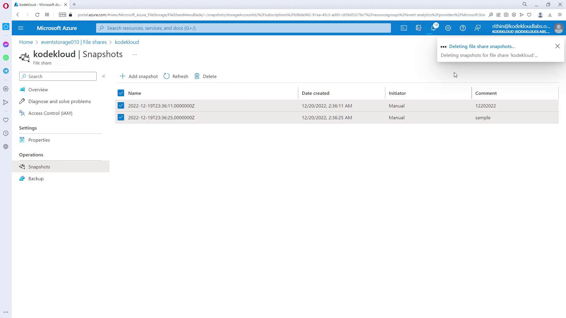The image size is (566, 318).
Task: Uncheck snapshot 2022-12-19T23:36:25 checkbox
Action: point(121,117)
